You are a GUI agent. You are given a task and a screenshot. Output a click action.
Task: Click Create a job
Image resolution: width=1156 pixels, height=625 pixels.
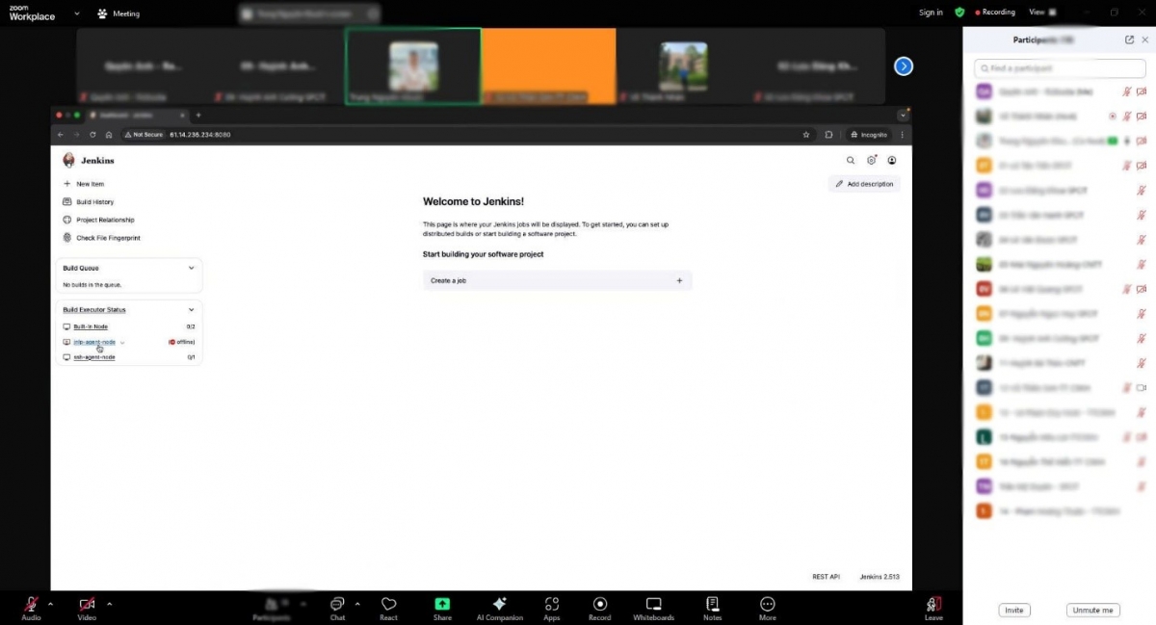[557, 280]
